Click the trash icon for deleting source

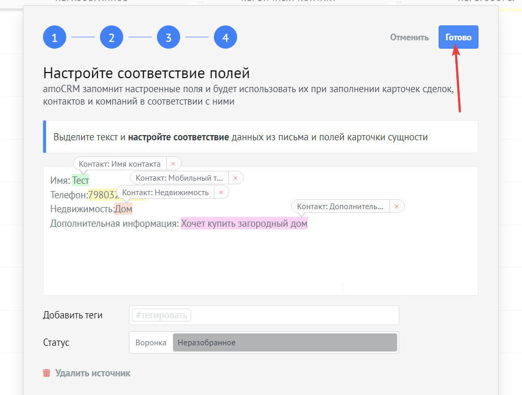47,373
